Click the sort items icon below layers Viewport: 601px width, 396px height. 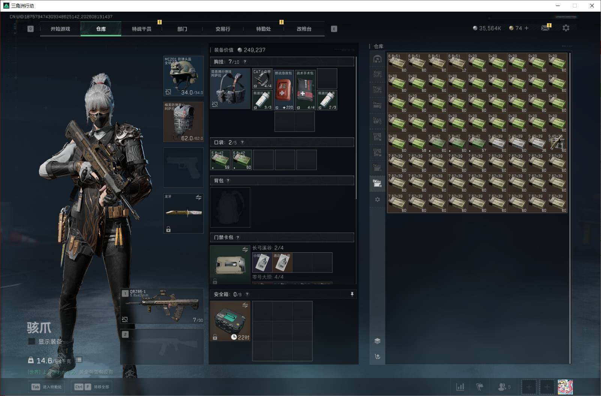point(377,357)
